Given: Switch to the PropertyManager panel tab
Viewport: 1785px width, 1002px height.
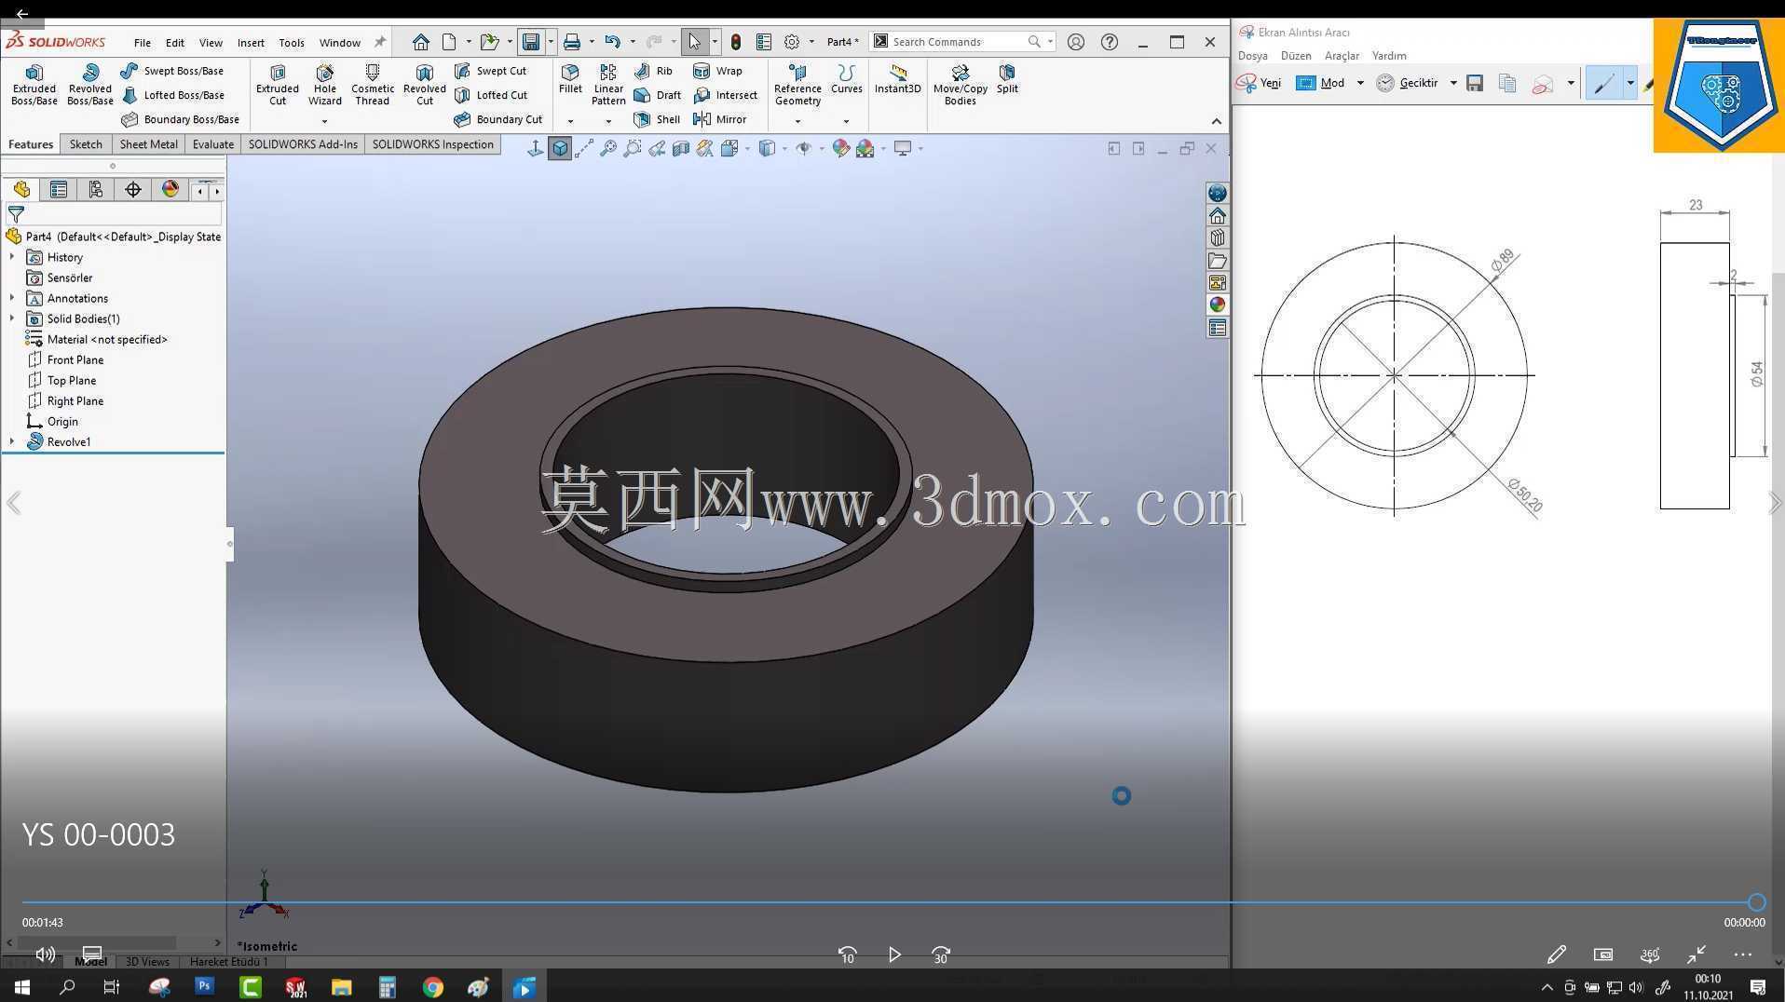Looking at the screenshot, I should [x=59, y=190].
